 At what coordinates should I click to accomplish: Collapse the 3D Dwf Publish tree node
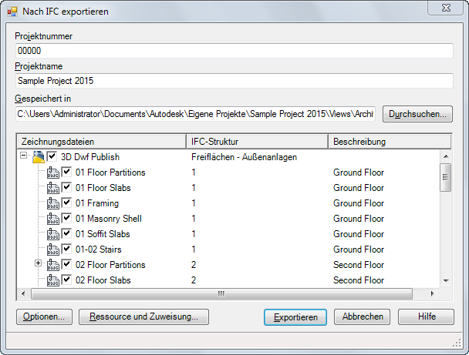(x=25, y=157)
